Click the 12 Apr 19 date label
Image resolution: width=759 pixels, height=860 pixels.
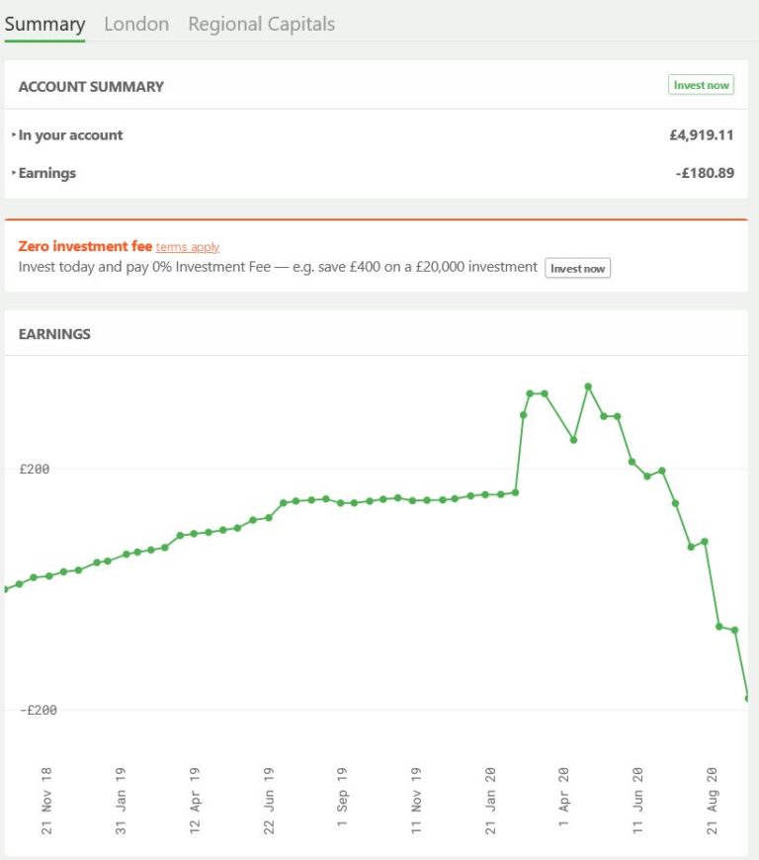195,801
